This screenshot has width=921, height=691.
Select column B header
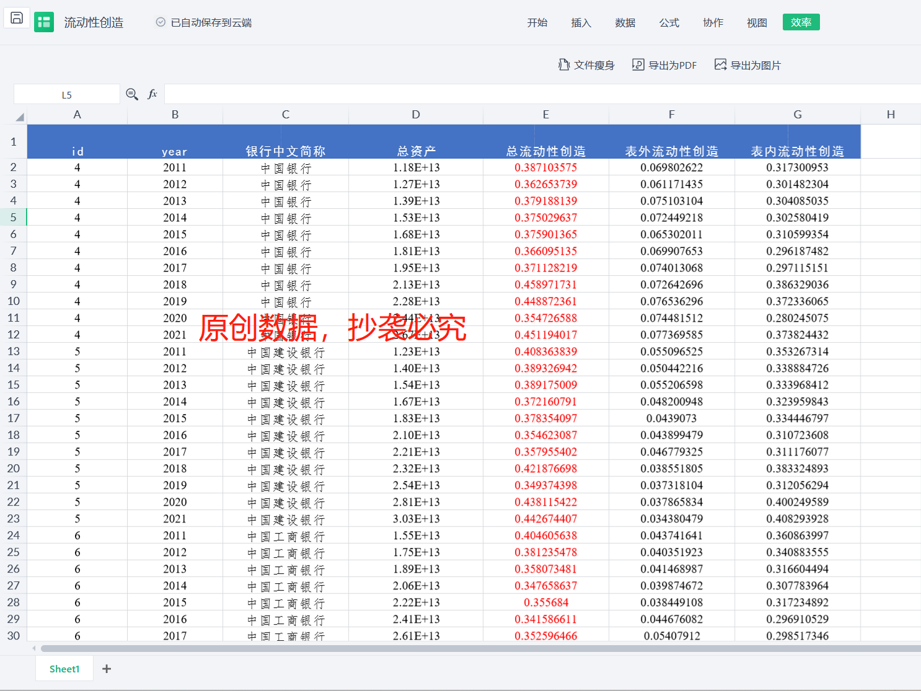[175, 115]
